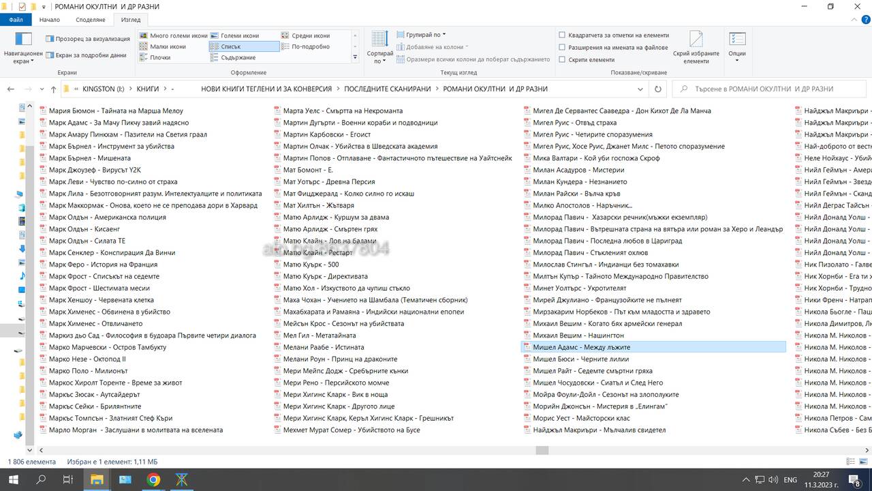The width and height of the screenshot is (872, 491).
Task: Expand the address bar history dropdown
Action: tap(640, 89)
